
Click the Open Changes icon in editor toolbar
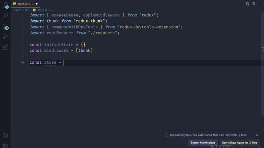247,4
